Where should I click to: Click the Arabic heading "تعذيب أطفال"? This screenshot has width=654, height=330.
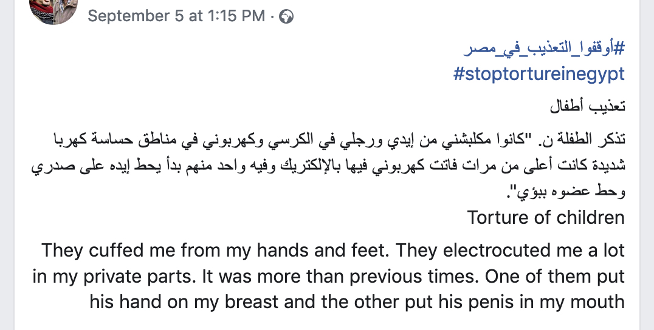click(587, 107)
